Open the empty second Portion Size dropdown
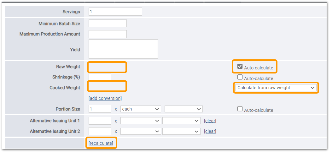 click(183, 109)
